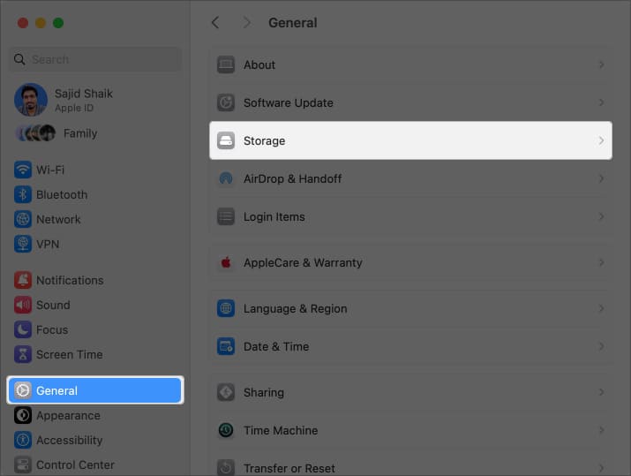Screen dimensions: 631x476
Task: Select Accessibility label in sidebar
Action: (70, 440)
